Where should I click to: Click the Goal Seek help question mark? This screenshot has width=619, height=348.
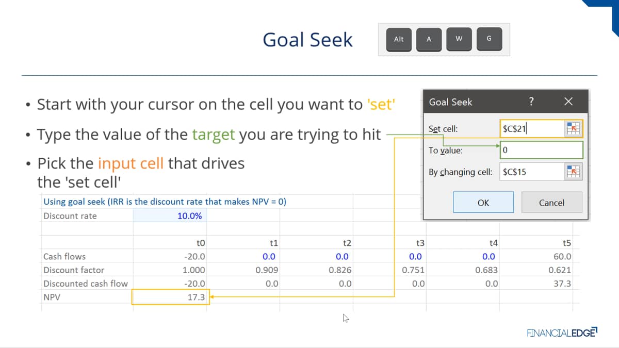click(x=531, y=102)
